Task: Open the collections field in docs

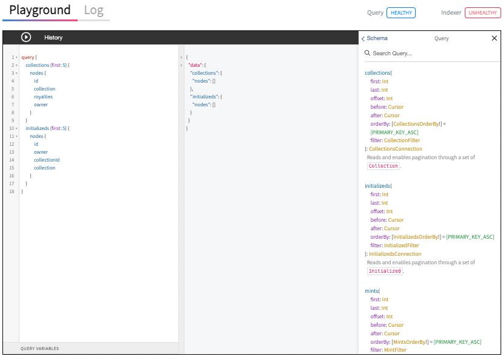Action: pos(377,73)
